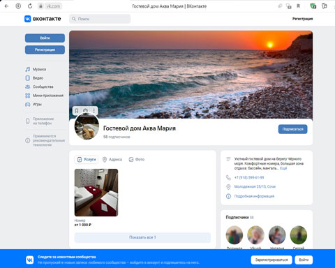The height and width of the screenshot is (268, 335).
Task: Expand description with the Ещё link
Action: click(x=283, y=168)
